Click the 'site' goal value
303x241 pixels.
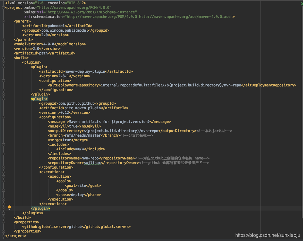[82, 186]
